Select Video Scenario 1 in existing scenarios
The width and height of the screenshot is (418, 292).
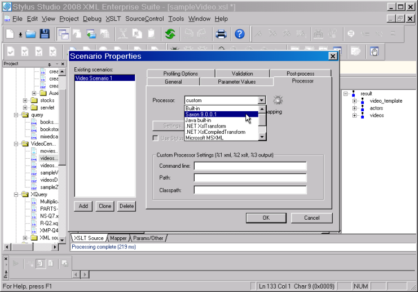tap(105, 78)
